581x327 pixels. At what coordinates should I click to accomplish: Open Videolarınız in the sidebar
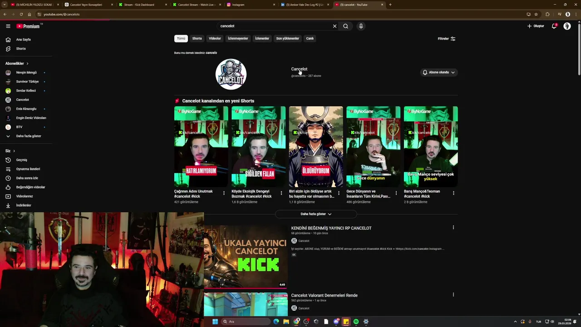click(25, 196)
